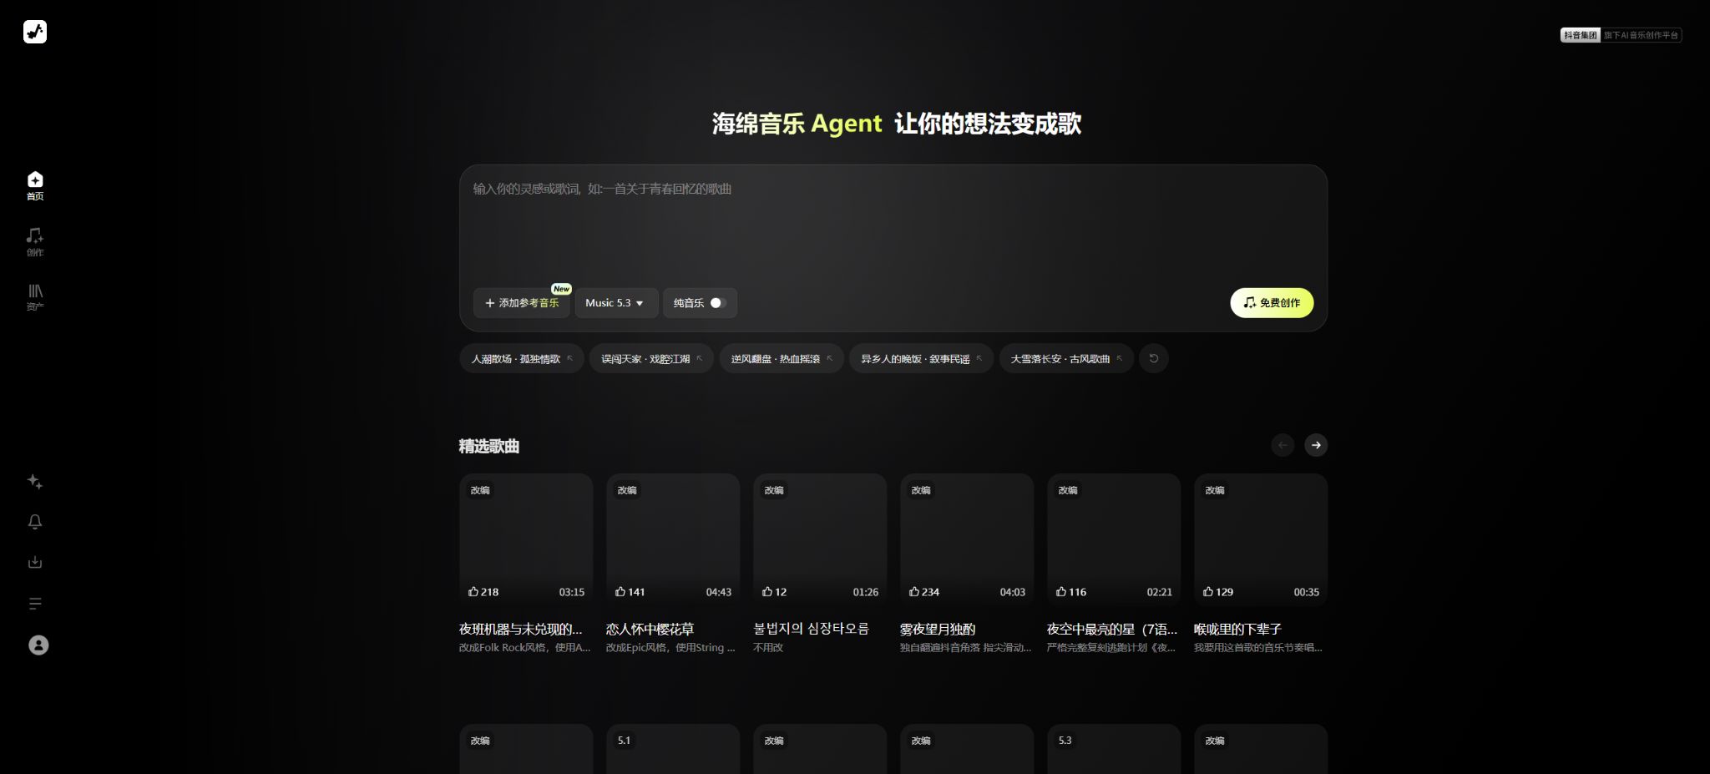1710x774 pixels.
Task: Open the 首页 home sidebar item
Action: (x=35, y=185)
